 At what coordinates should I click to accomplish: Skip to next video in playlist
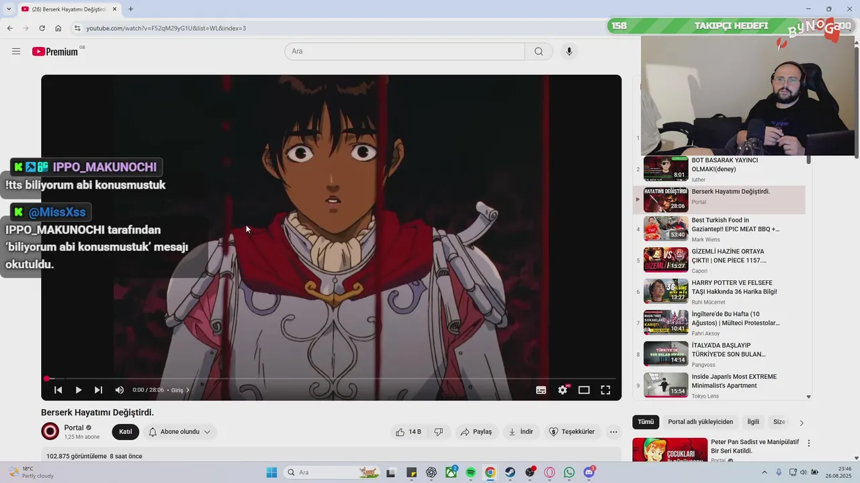point(99,390)
